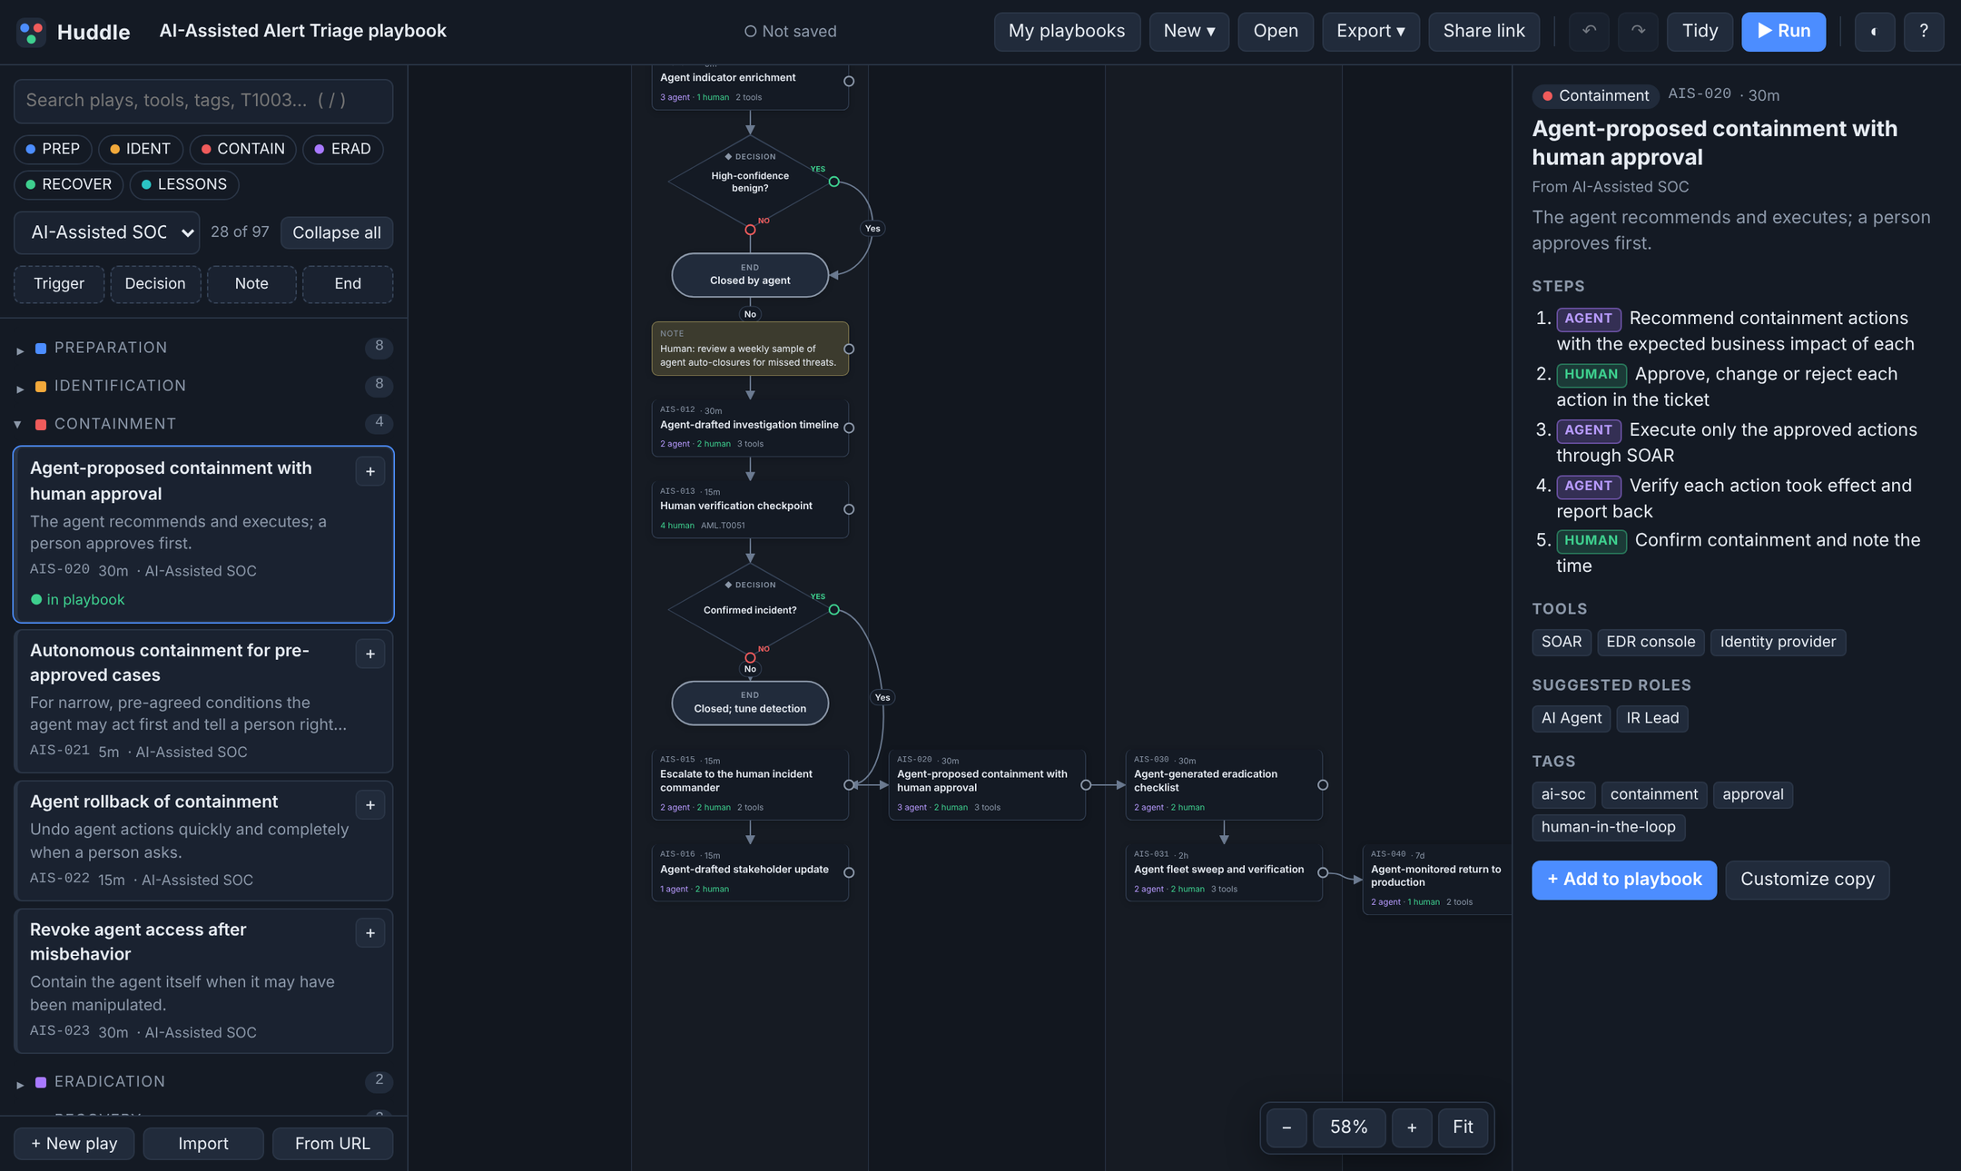Add 'Autonomous containment' play with plus icon
Viewport: 1961px width, 1171px height.
click(370, 654)
